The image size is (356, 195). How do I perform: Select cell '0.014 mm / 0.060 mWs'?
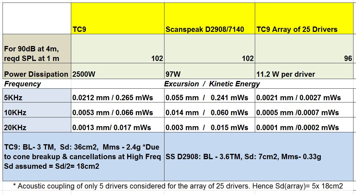210,110
